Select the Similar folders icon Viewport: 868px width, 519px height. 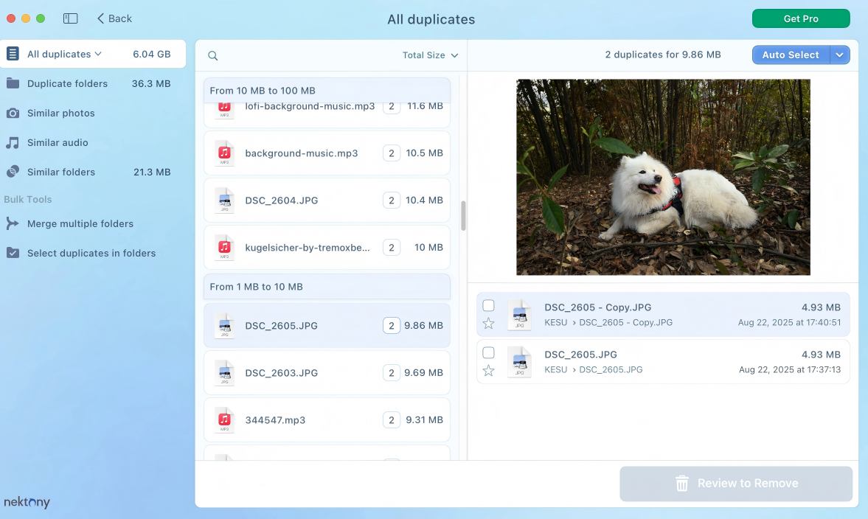pos(12,172)
